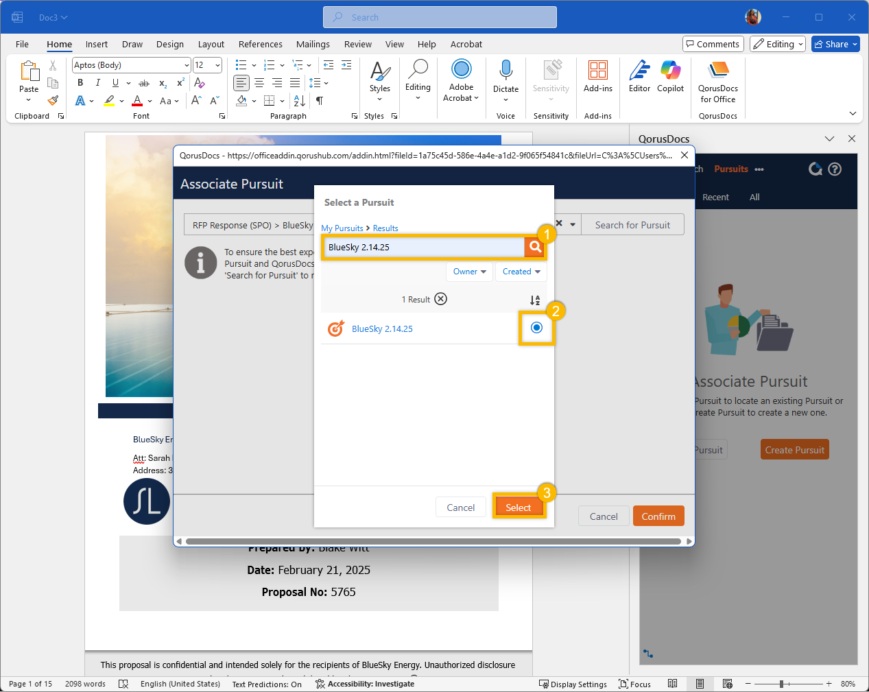
Task: Open the Editor proofing tool
Action: pyautogui.click(x=639, y=77)
